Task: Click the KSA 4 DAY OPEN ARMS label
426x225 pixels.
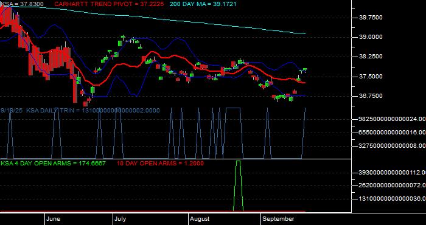Action: coord(54,164)
